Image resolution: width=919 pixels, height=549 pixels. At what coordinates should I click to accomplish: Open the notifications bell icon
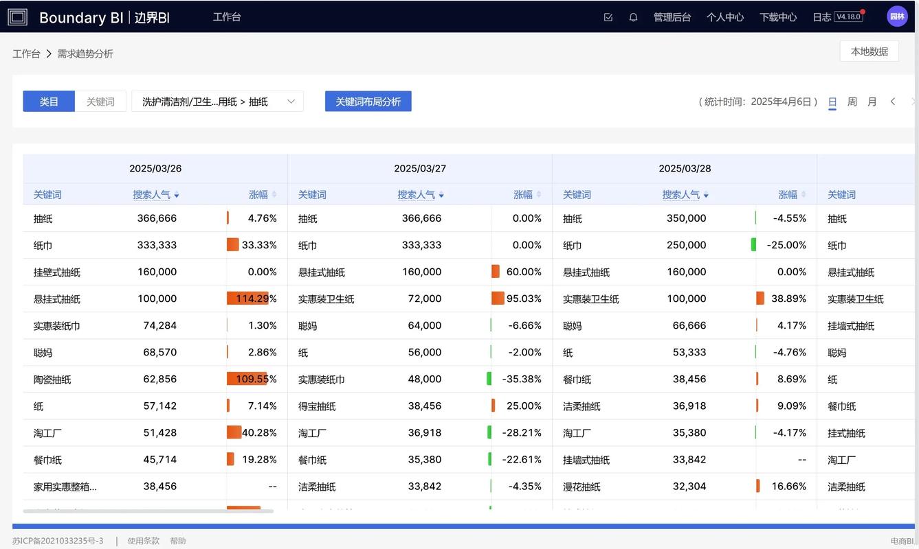click(632, 16)
